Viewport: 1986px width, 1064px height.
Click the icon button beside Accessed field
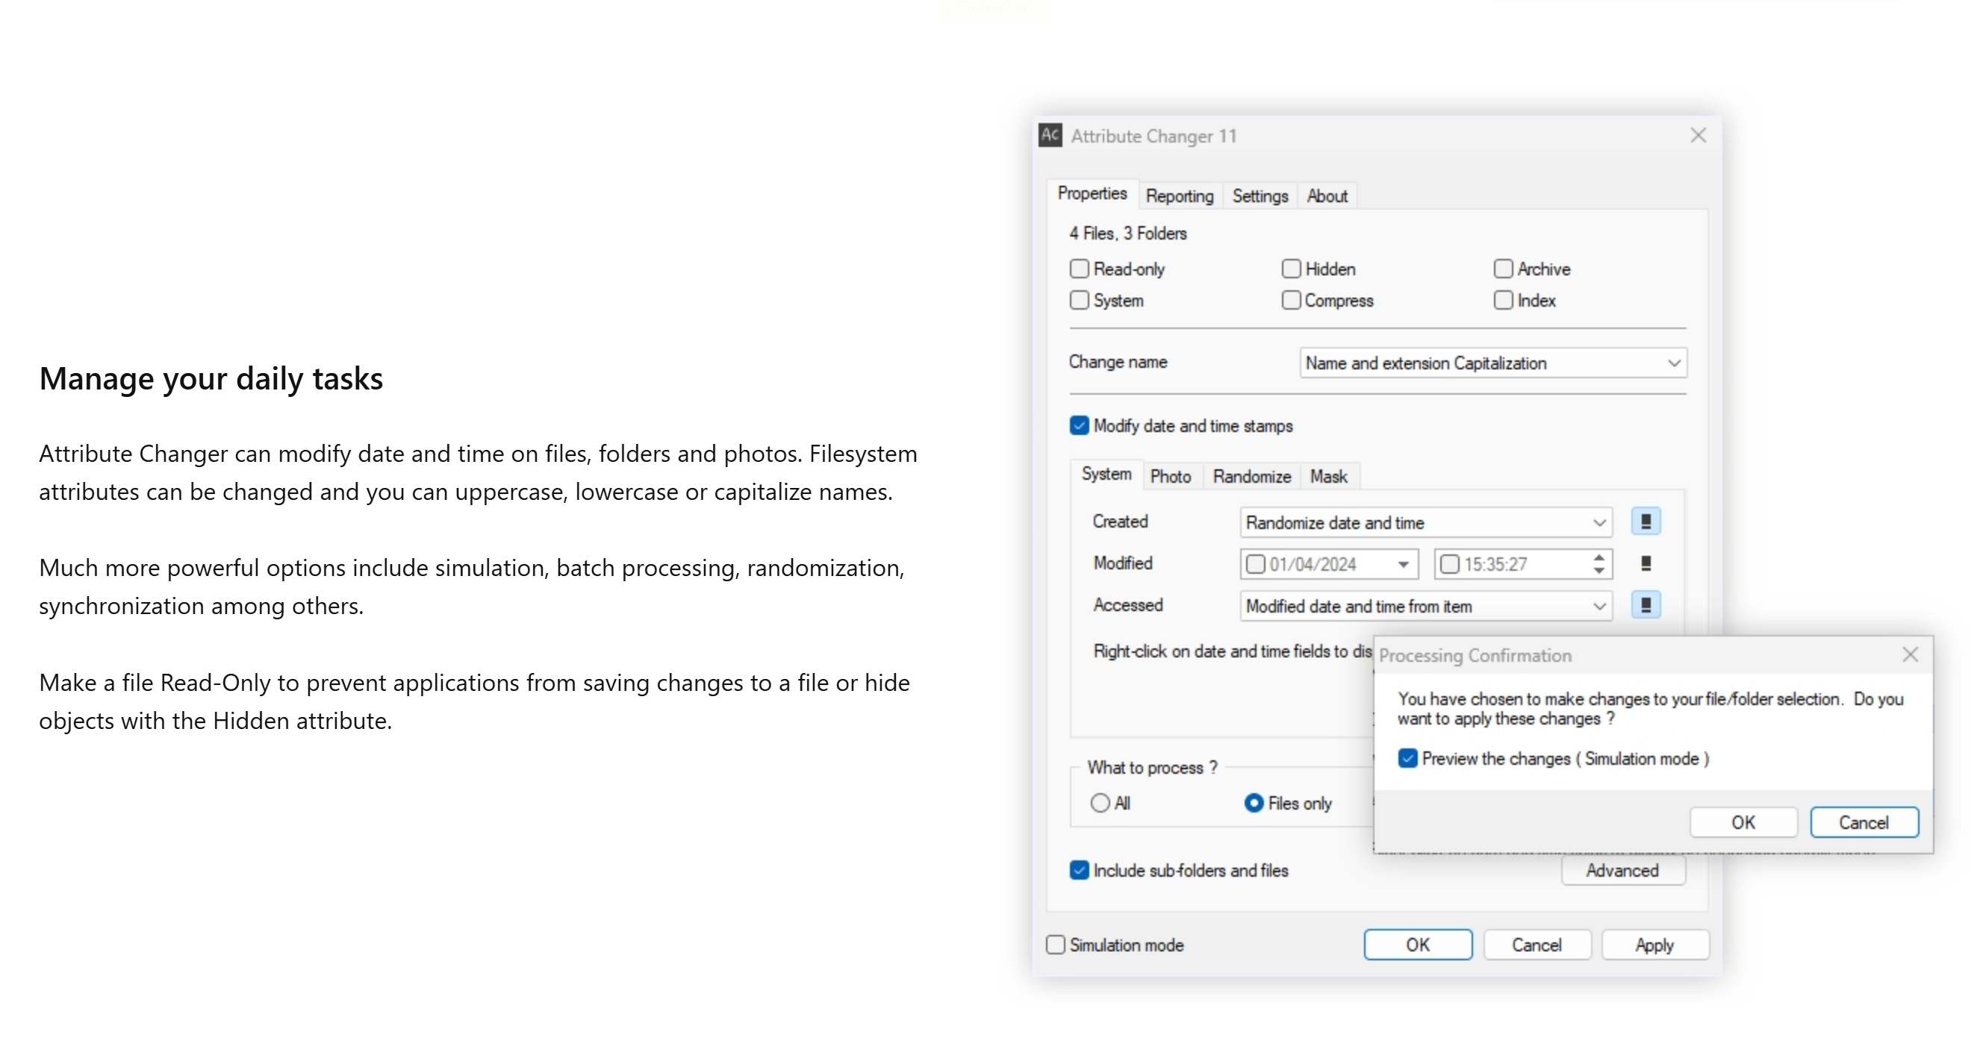click(x=1646, y=606)
